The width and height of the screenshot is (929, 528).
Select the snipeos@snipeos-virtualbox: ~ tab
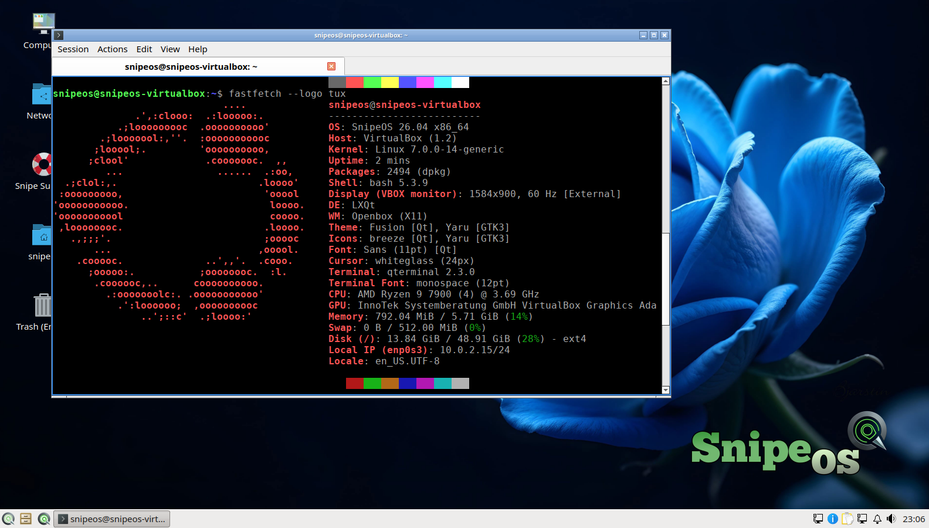click(x=198, y=66)
